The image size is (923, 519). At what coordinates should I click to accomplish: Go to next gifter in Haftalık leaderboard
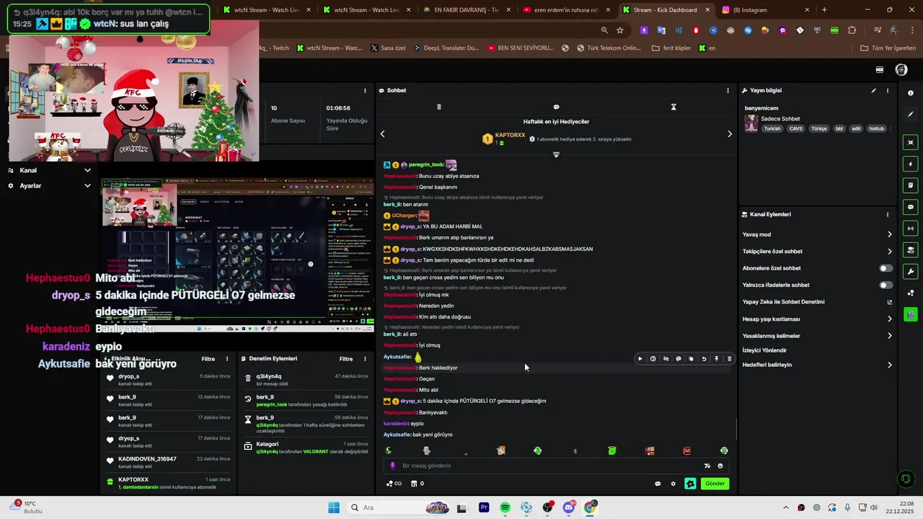point(730,134)
